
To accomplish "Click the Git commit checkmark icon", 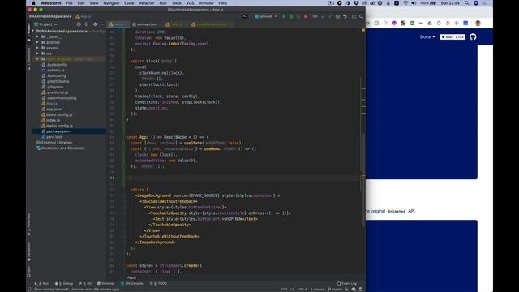I will [330, 16].
